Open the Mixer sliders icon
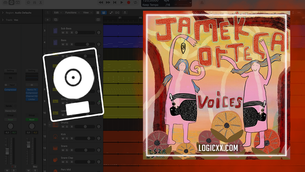Viewport: 305px width, 172px height. coord(35,2)
